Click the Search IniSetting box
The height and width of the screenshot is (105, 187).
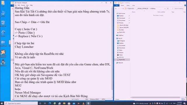(x=178, y=8)
